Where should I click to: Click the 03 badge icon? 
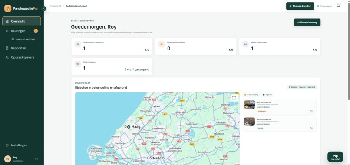click(245, 44)
